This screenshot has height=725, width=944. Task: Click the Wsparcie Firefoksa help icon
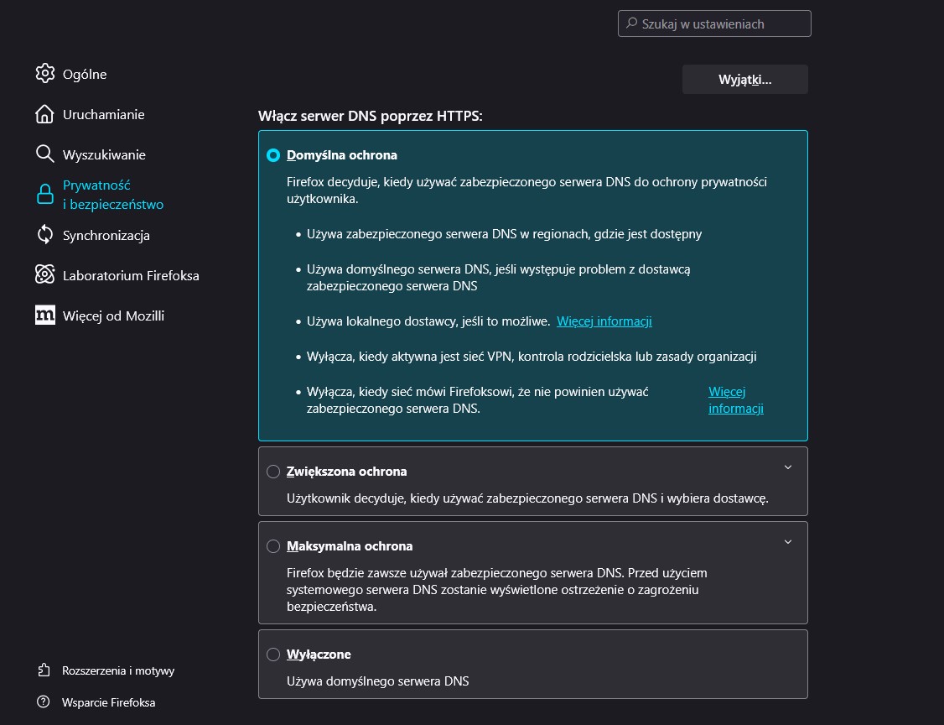[x=44, y=702]
